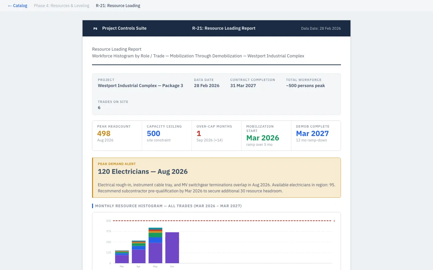Screen dimensions: 433x270
Task: Click the Project Controls Suite title
Action: click(124, 28)
